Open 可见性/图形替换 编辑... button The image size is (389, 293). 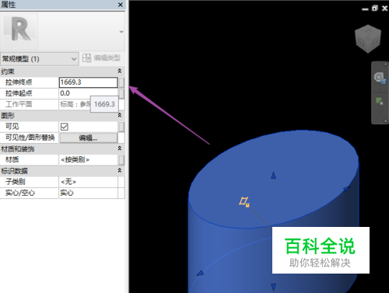[89, 138]
